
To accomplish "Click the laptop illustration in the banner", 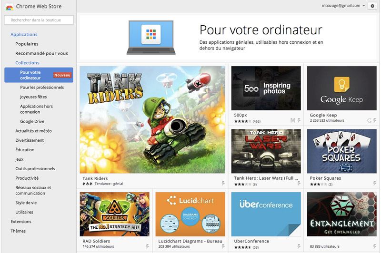I will 151,38.
